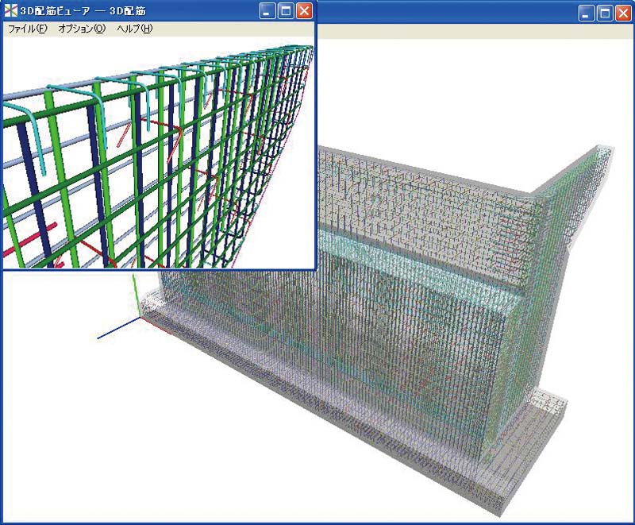Screen dimensions: 635x525
Task: Open the オプション(O) menu
Action: (82, 29)
